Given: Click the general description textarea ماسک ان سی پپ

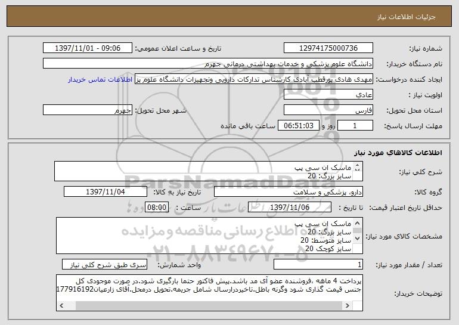Looking at the screenshot, I should click(209, 171).
